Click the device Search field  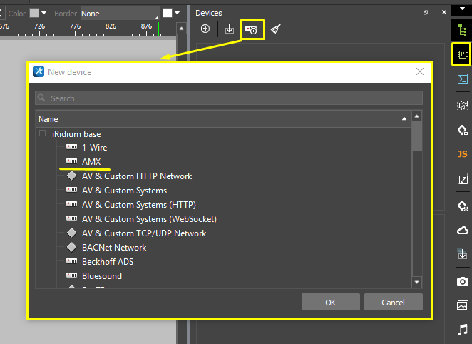(228, 98)
